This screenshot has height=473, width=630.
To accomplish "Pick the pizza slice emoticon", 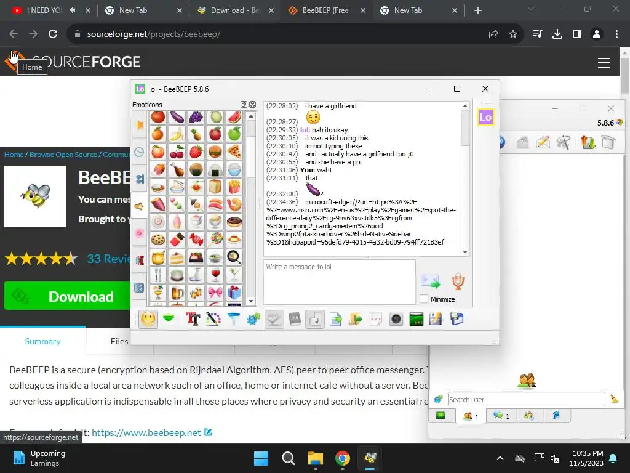I will point(234,152).
